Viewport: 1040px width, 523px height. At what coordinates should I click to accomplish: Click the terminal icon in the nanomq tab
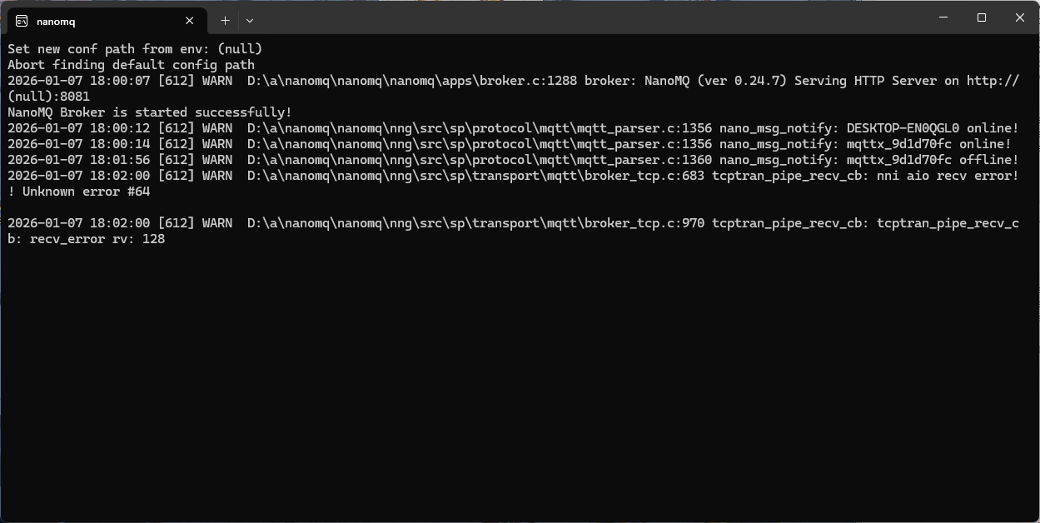tap(22, 21)
